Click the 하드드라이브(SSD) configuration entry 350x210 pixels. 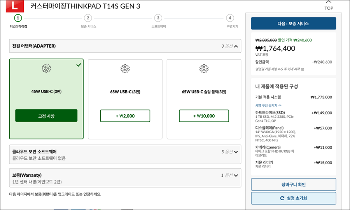point(293,117)
